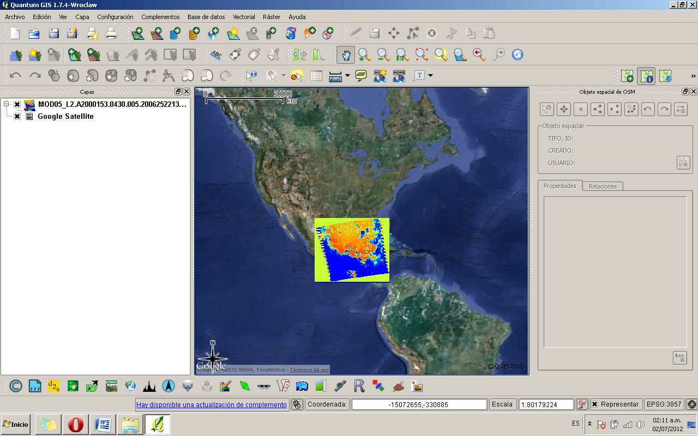The height and width of the screenshot is (436, 698).
Task: Open the Text Annotation dropdown arrow
Action: point(430,76)
